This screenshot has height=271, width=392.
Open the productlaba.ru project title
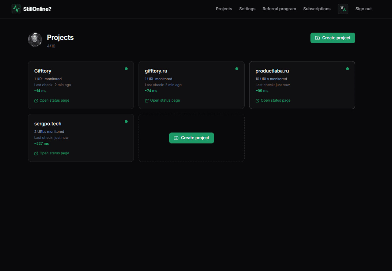[272, 71]
